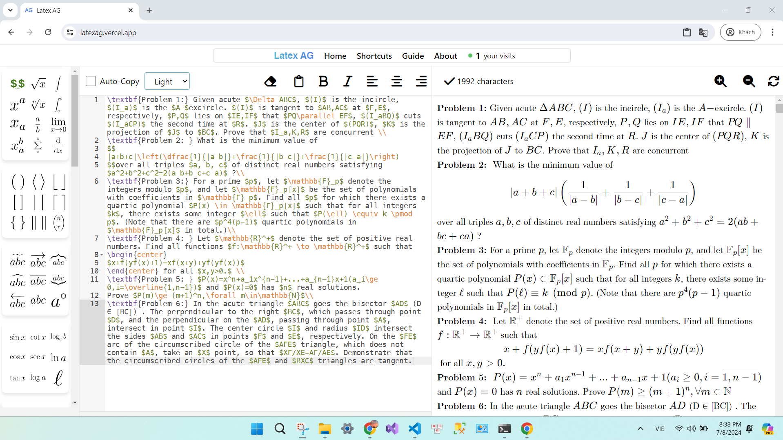Image resolution: width=783 pixels, height=440 pixels.
Task: Go to the Home page
Action: coord(335,56)
